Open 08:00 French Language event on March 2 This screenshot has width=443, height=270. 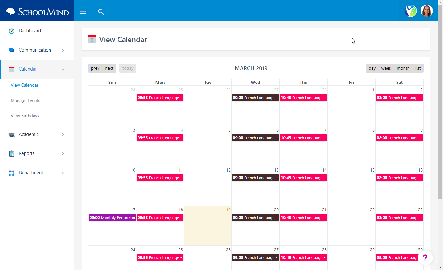[399, 98]
